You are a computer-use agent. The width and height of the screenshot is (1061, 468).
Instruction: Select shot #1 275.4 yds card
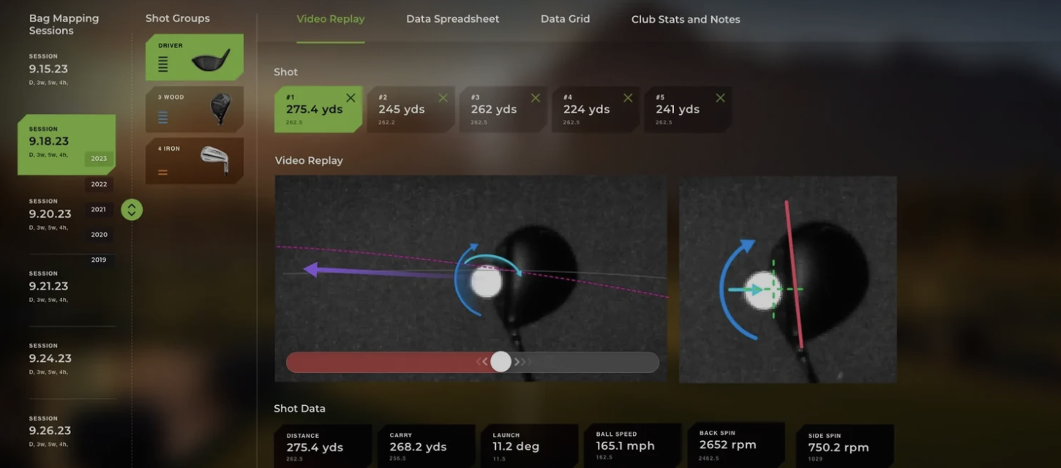click(318, 110)
